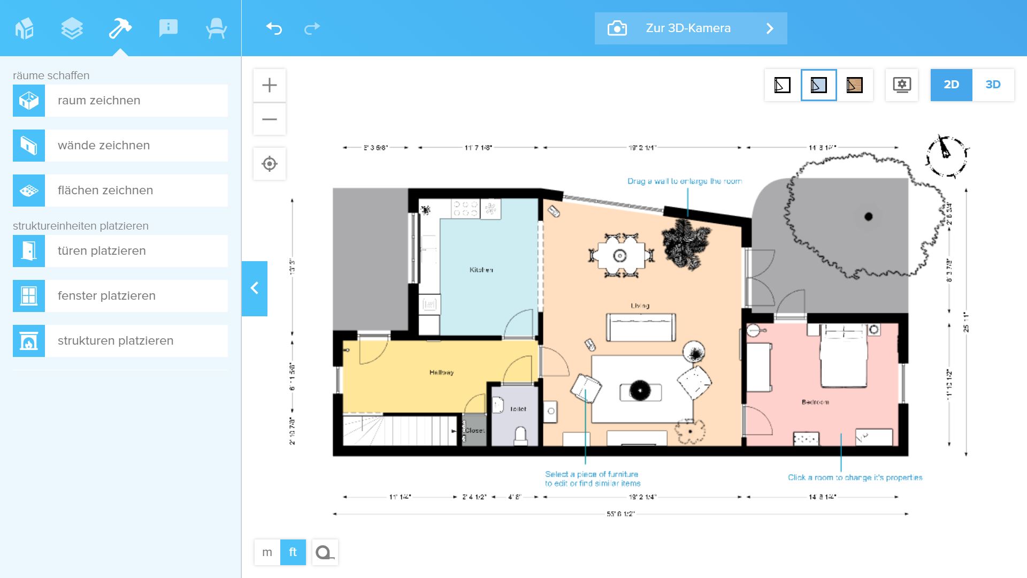Choose fenster platzieren option

pos(120,296)
